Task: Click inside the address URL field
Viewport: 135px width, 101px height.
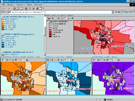Action: coord(61,12)
